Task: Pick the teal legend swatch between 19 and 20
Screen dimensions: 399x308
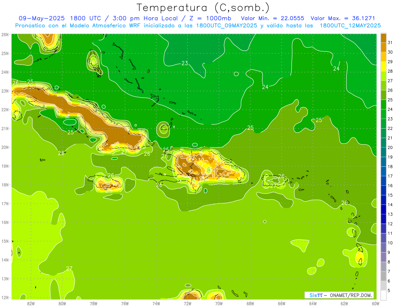Action: tap(384, 152)
